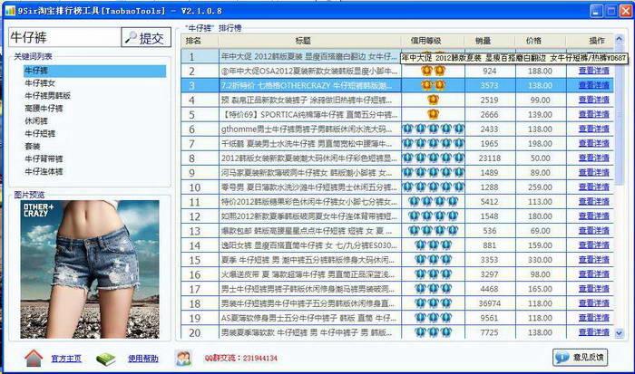The width and height of the screenshot is (635, 374).
Task: Choose 牛仔背带裤 from keyword list
Action: [44, 158]
